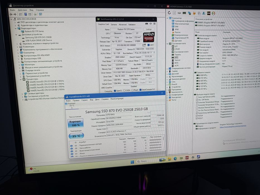Viewport: 260px width, 195px height.
Task: Collapse the Системная плата node in AIDA64
Action: tap(167, 44)
